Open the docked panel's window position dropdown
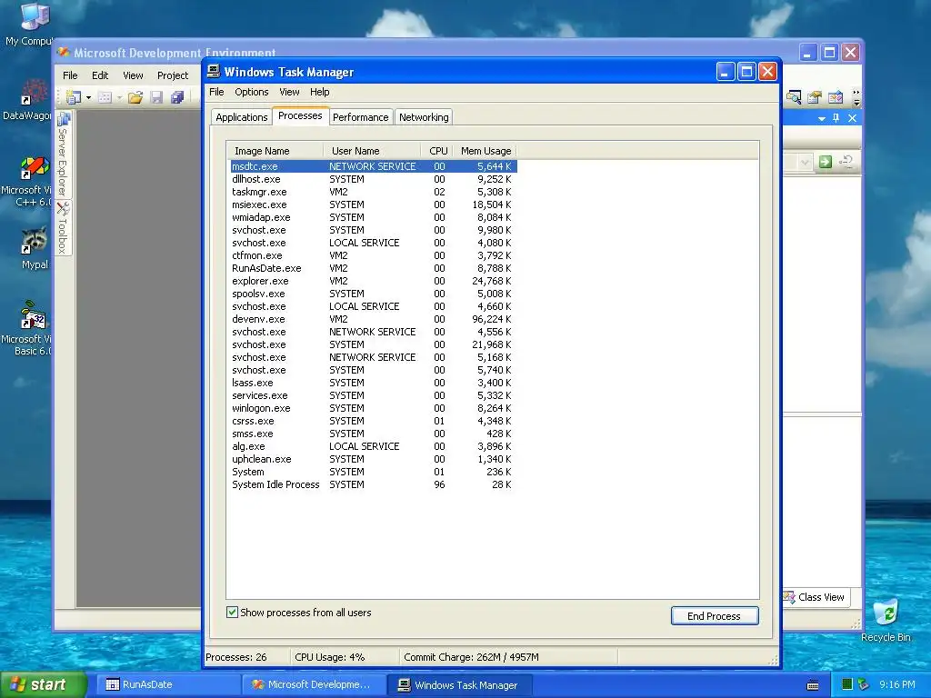The width and height of the screenshot is (931, 698). tap(822, 119)
